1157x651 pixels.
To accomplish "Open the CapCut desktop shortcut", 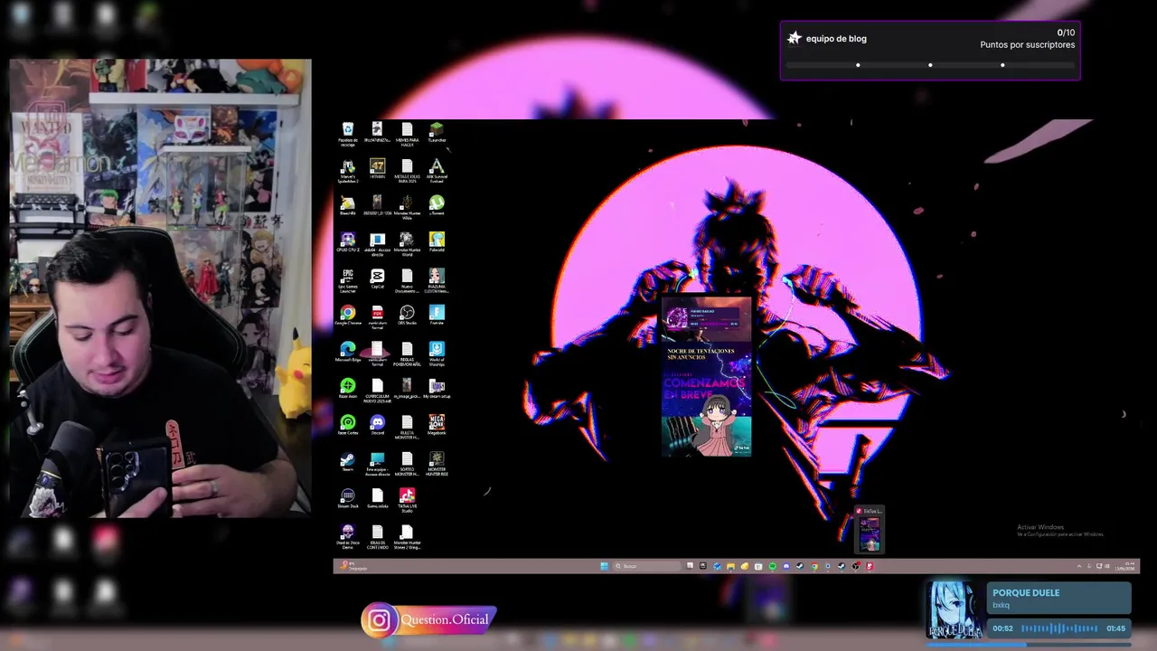I will [x=377, y=279].
